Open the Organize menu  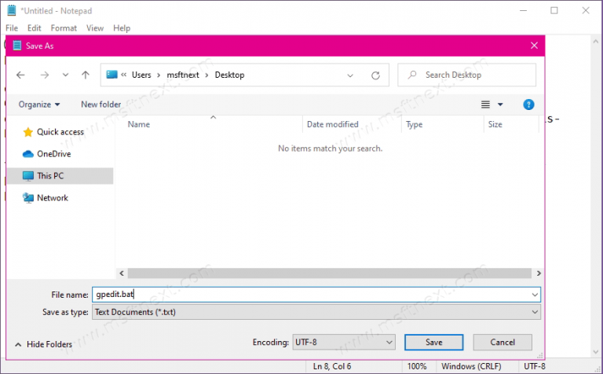pos(38,104)
